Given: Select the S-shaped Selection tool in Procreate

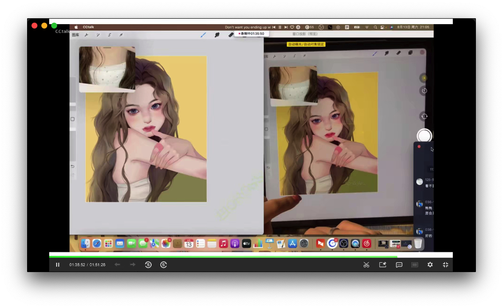Looking at the screenshot, I should click(x=109, y=35).
